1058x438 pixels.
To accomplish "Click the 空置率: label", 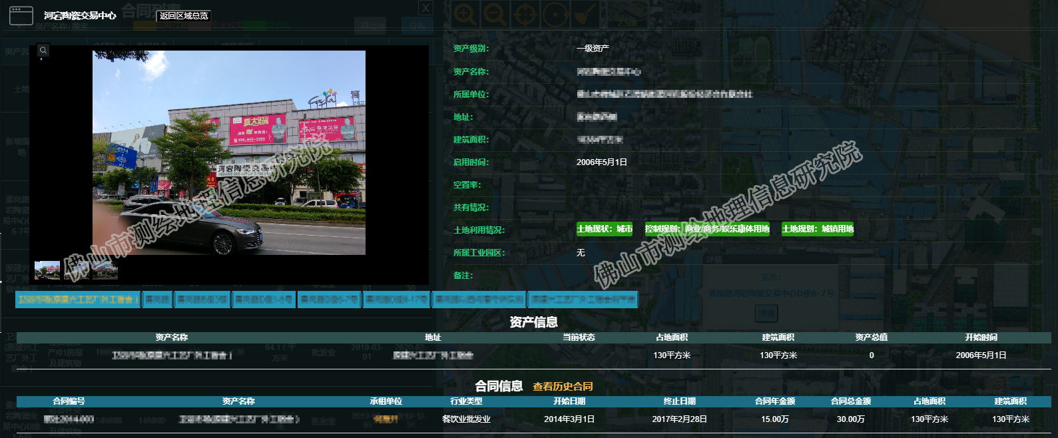I will pyautogui.click(x=467, y=185).
